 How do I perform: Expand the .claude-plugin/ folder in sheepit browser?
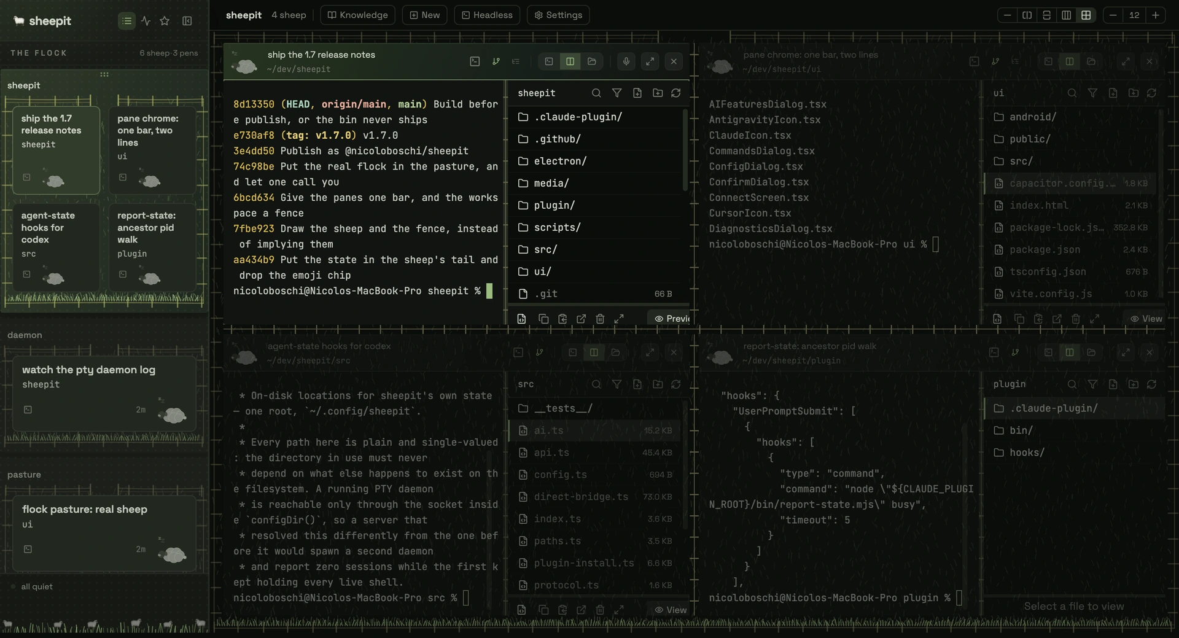tap(594, 117)
